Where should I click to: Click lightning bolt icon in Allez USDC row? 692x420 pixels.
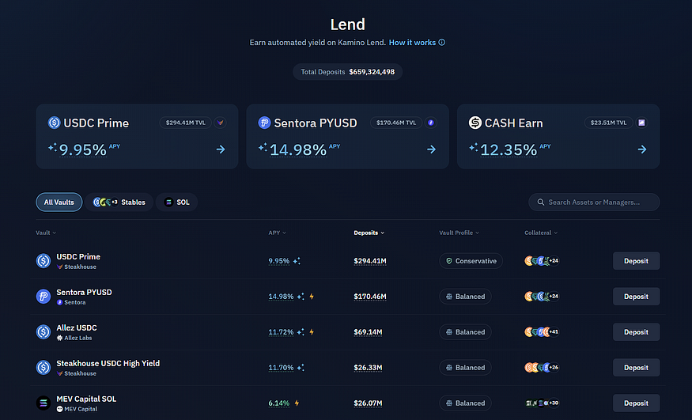pos(312,331)
